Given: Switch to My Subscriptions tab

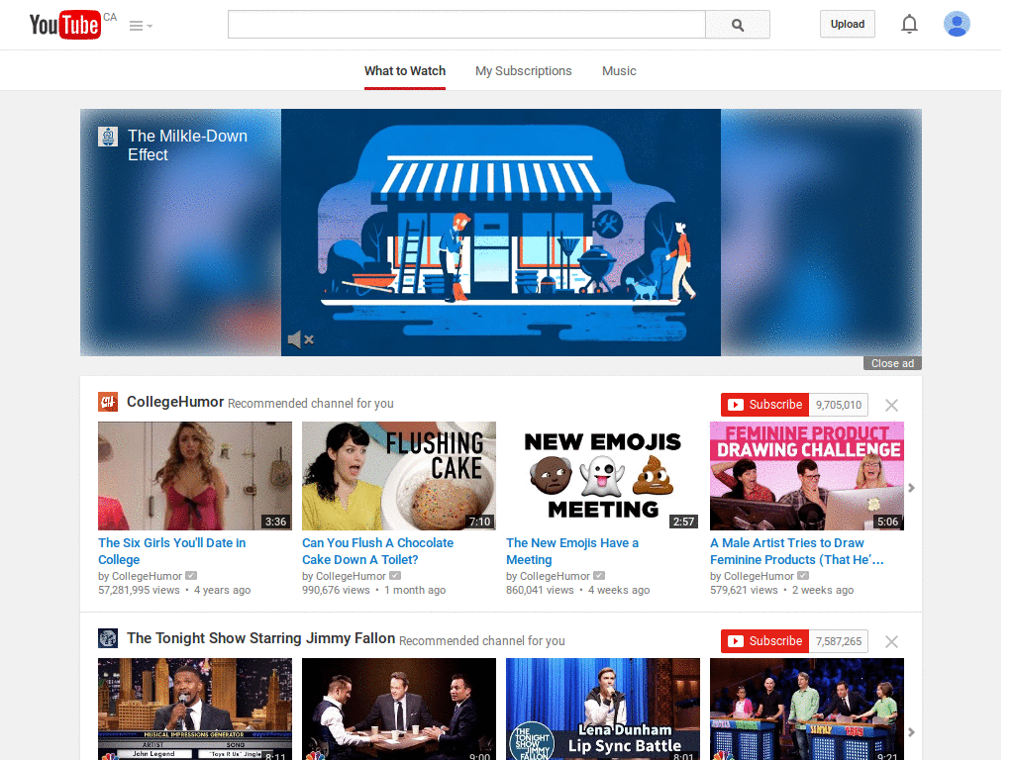Looking at the screenshot, I should tap(523, 71).
